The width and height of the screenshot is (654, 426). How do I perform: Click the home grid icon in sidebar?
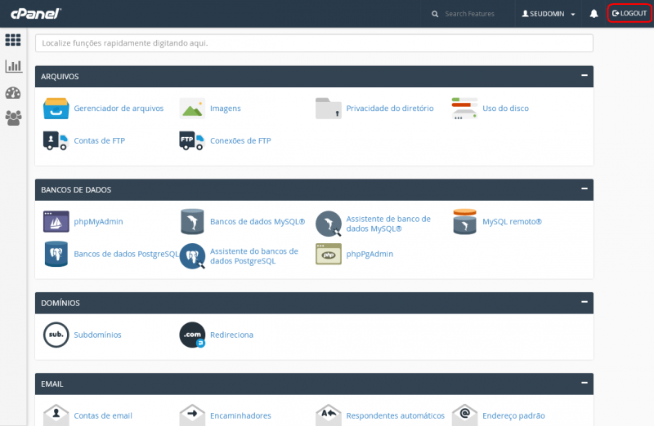(x=13, y=40)
